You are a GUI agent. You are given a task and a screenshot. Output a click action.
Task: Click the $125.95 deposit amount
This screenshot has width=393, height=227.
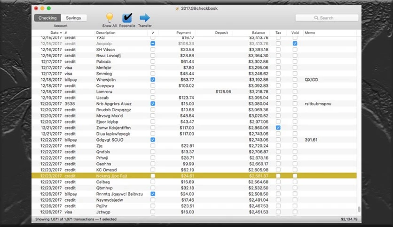pyautogui.click(x=223, y=92)
